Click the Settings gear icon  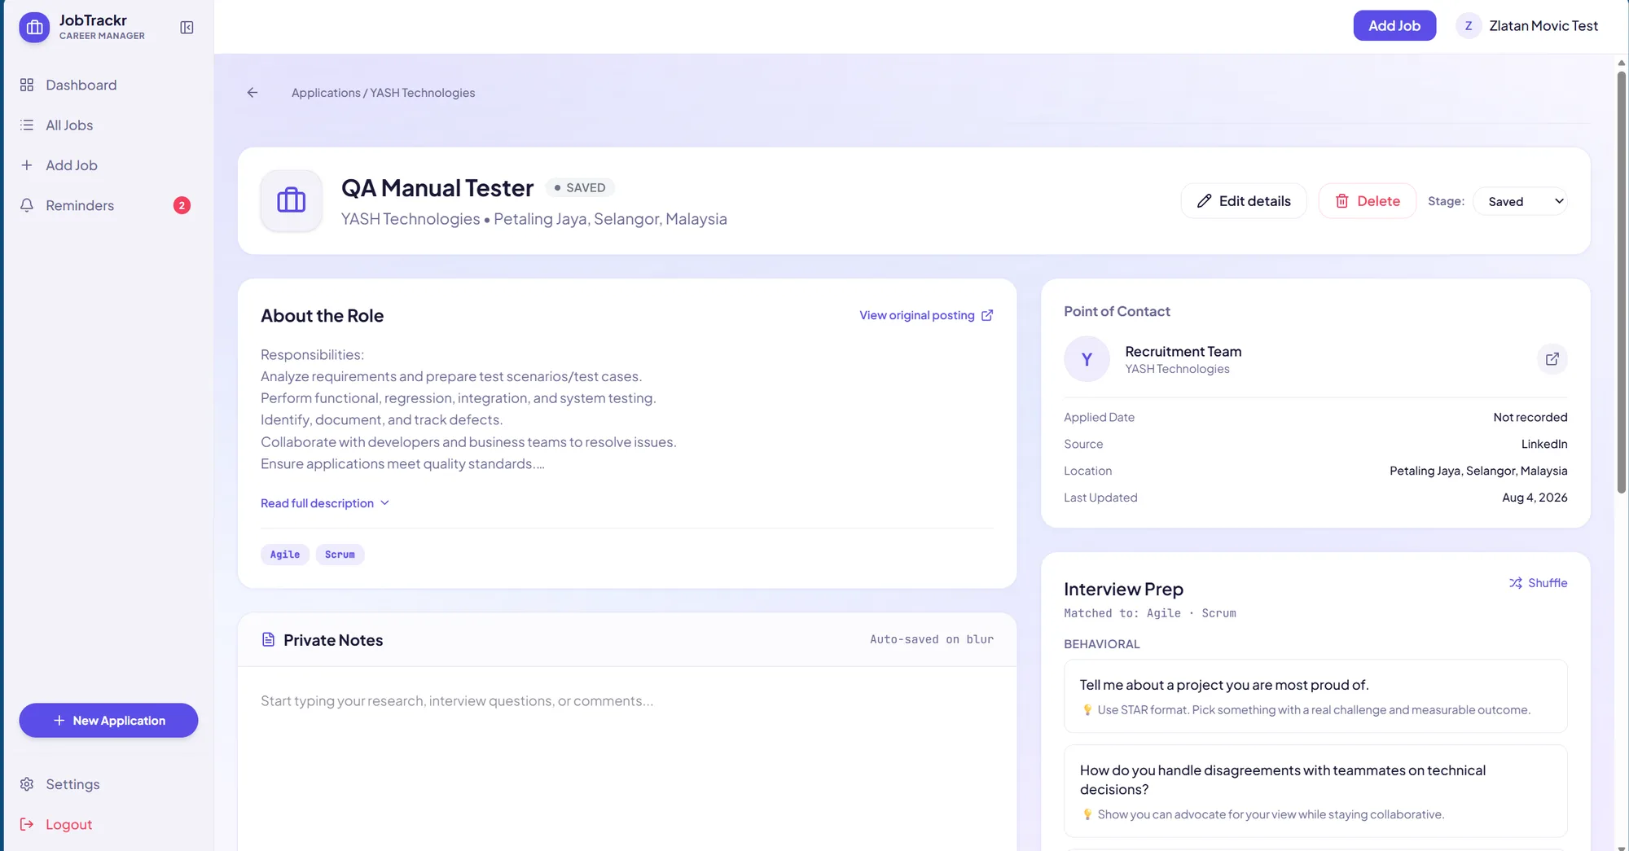click(27, 784)
